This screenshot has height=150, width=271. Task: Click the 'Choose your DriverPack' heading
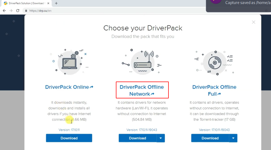[143, 28]
